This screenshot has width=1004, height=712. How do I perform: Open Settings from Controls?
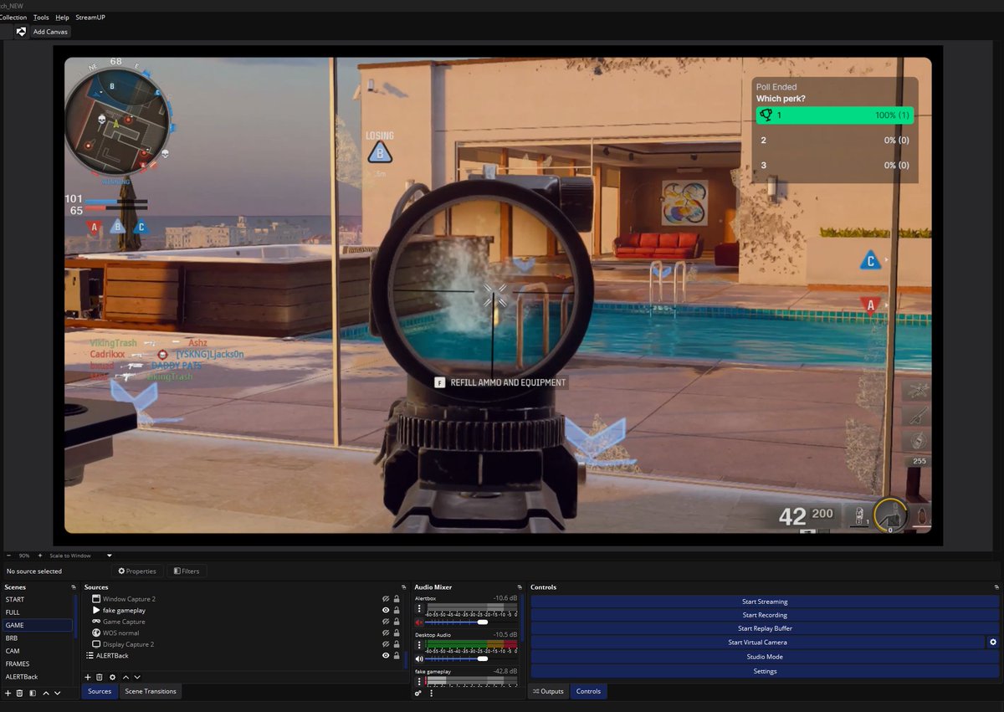pyautogui.click(x=765, y=671)
